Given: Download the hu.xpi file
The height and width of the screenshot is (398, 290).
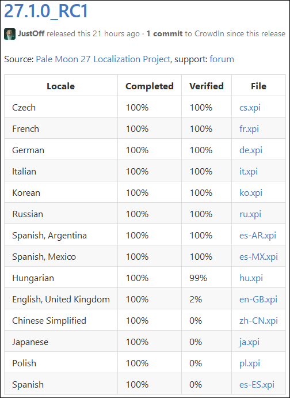Looking at the screenshot, I should (x=251, y=278).
